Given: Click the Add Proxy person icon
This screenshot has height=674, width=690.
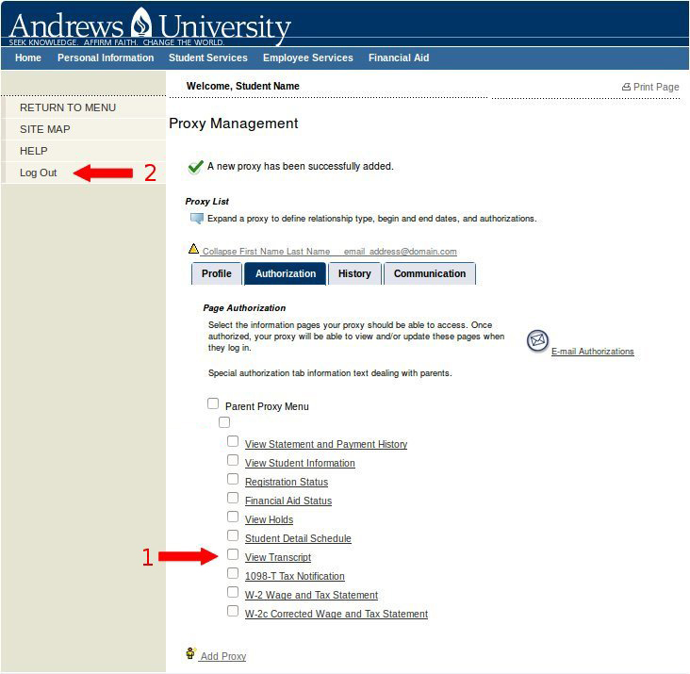Looking at the screenshot, I should point(190,653).
